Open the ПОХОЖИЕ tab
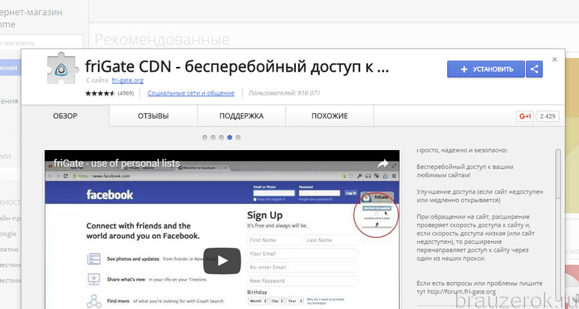Viewport: 579px width, 309px height. pyautogui.click(x=330, y=116)
